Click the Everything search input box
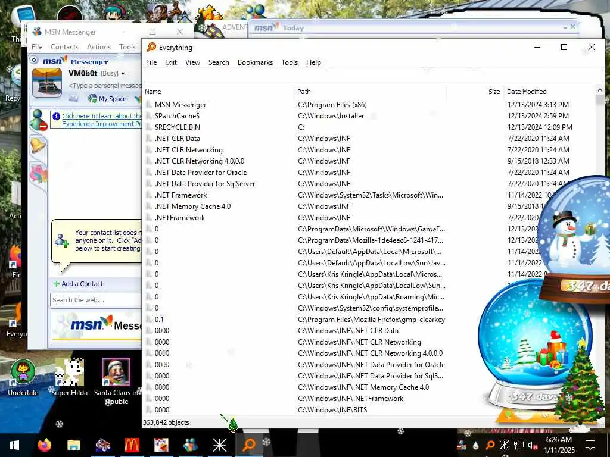 (373, 76)
